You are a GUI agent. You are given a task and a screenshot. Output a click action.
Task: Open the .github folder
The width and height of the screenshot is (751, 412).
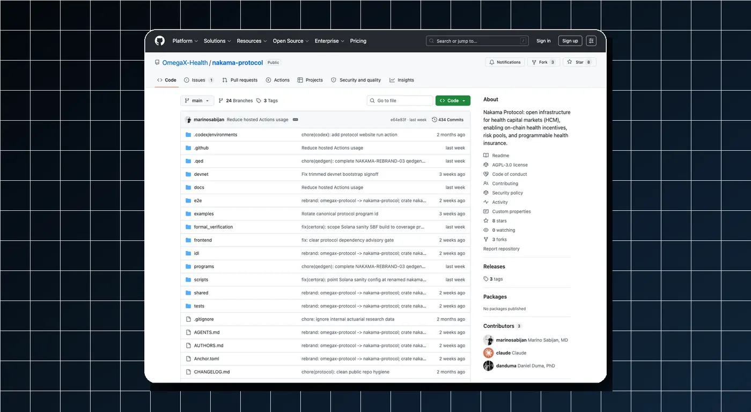point(201,148)
